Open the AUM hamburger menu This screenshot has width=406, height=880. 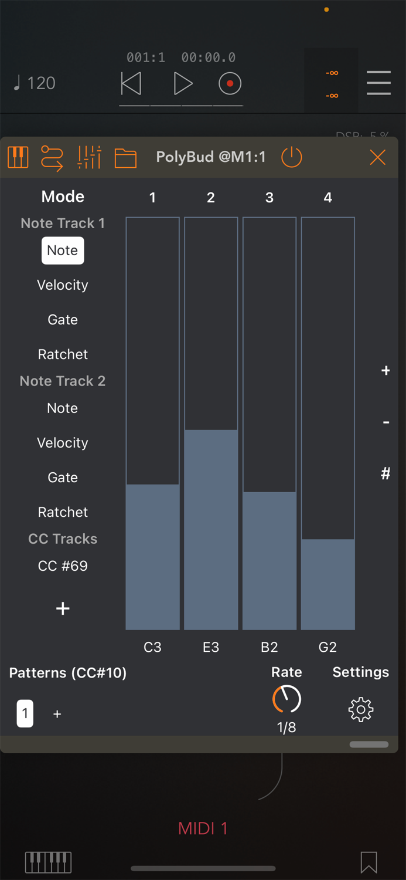click(378, 83)
